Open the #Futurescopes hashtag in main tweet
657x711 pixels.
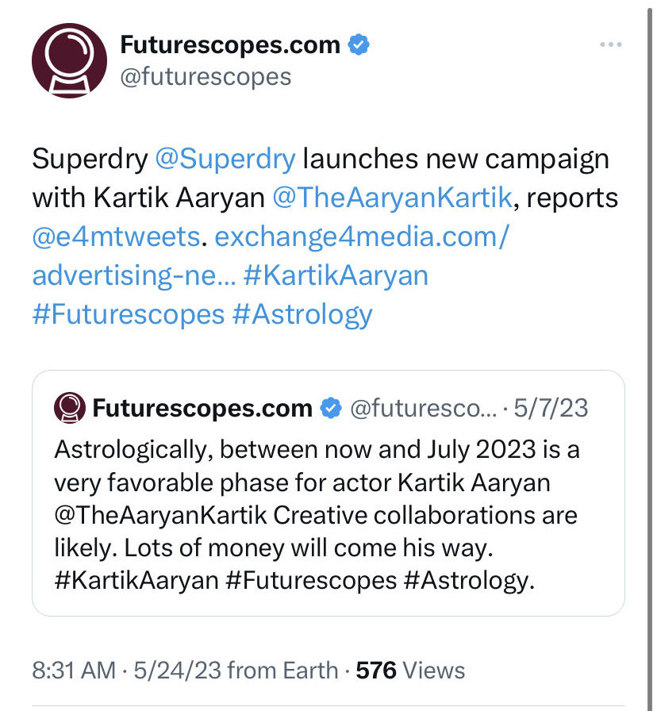pyautogui.click(x=129, y=315)
